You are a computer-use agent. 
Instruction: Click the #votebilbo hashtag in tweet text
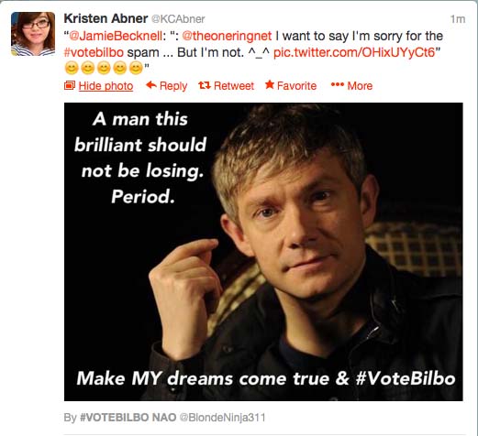pos(94,52)
